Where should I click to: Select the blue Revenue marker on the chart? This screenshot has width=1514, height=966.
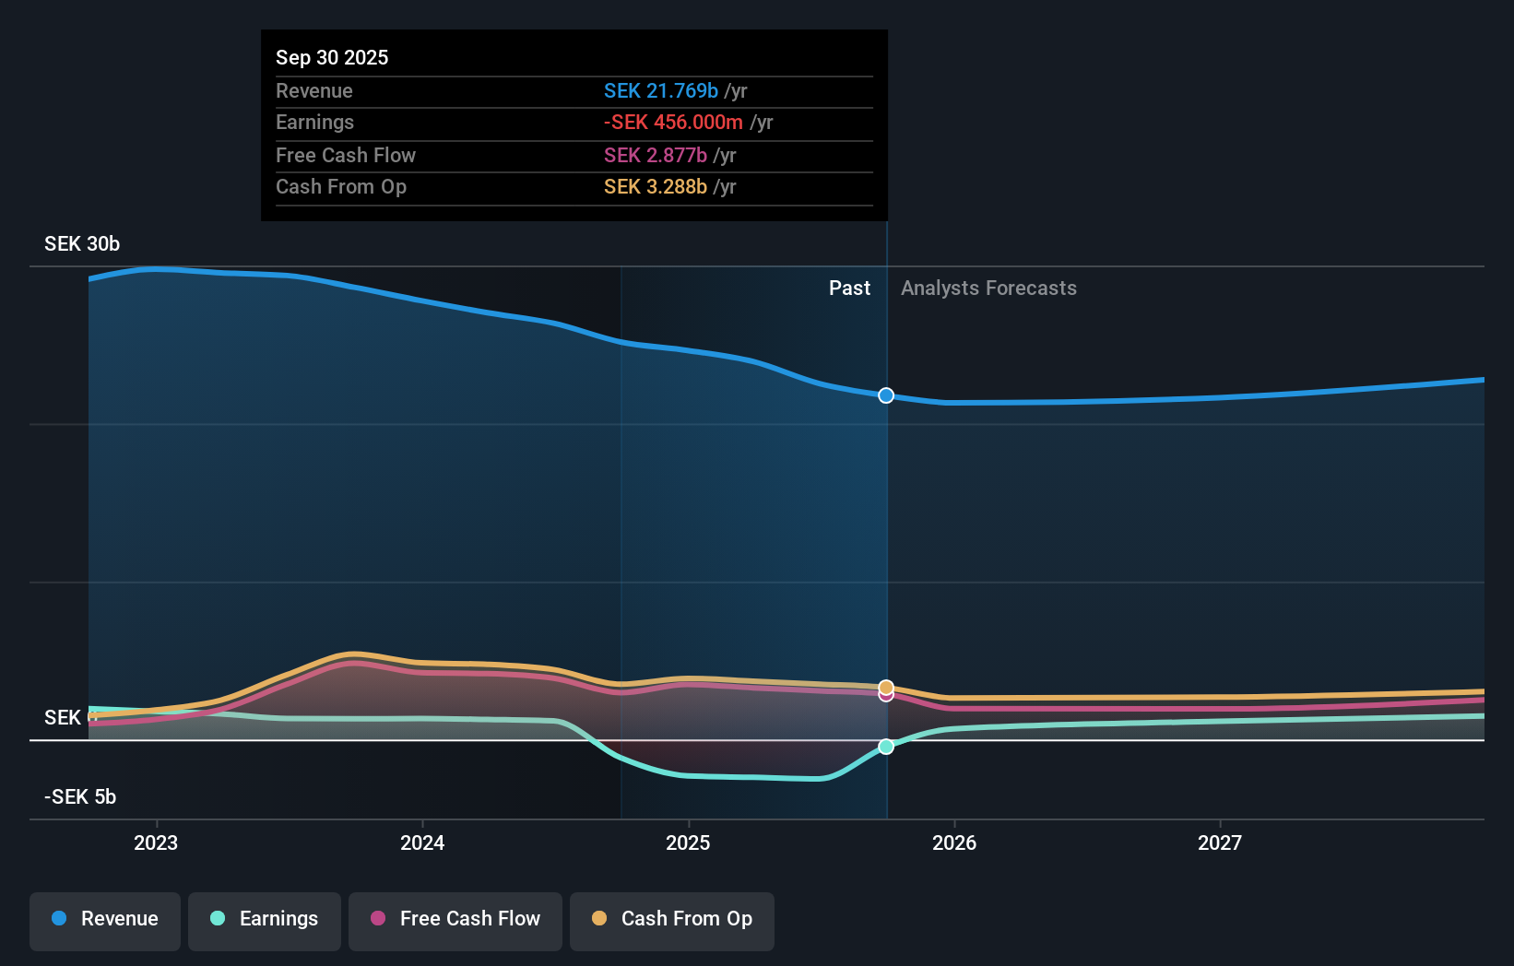886,395
